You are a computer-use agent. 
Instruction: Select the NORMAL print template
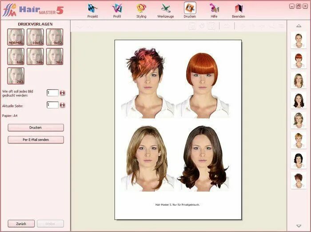pos(16,37)
